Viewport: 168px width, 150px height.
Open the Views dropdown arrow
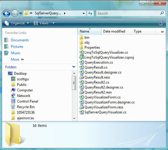pos(53,23)
